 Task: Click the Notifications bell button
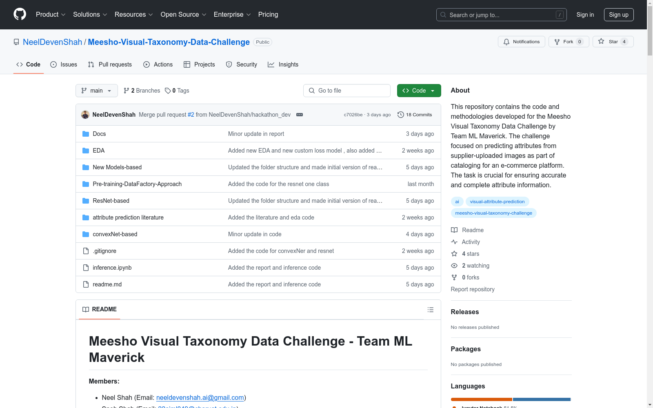[521, 42]
